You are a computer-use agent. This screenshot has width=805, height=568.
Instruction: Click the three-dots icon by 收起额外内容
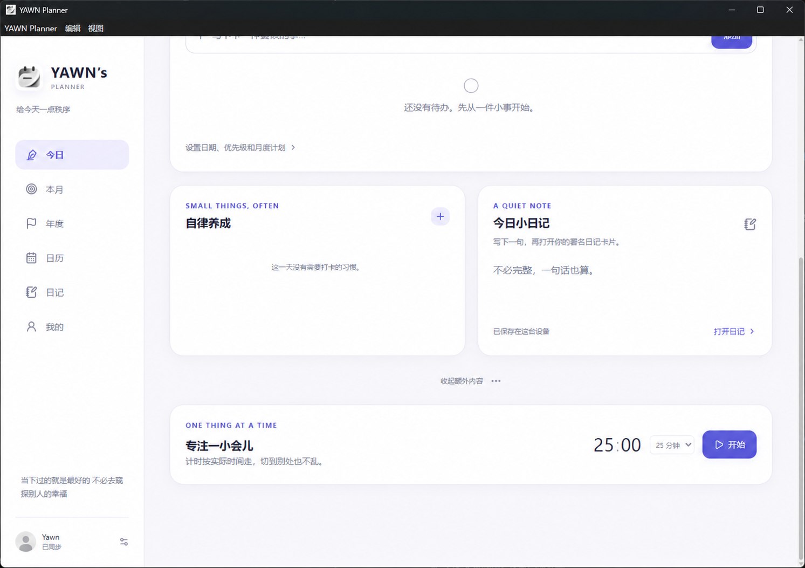(496, 381)
